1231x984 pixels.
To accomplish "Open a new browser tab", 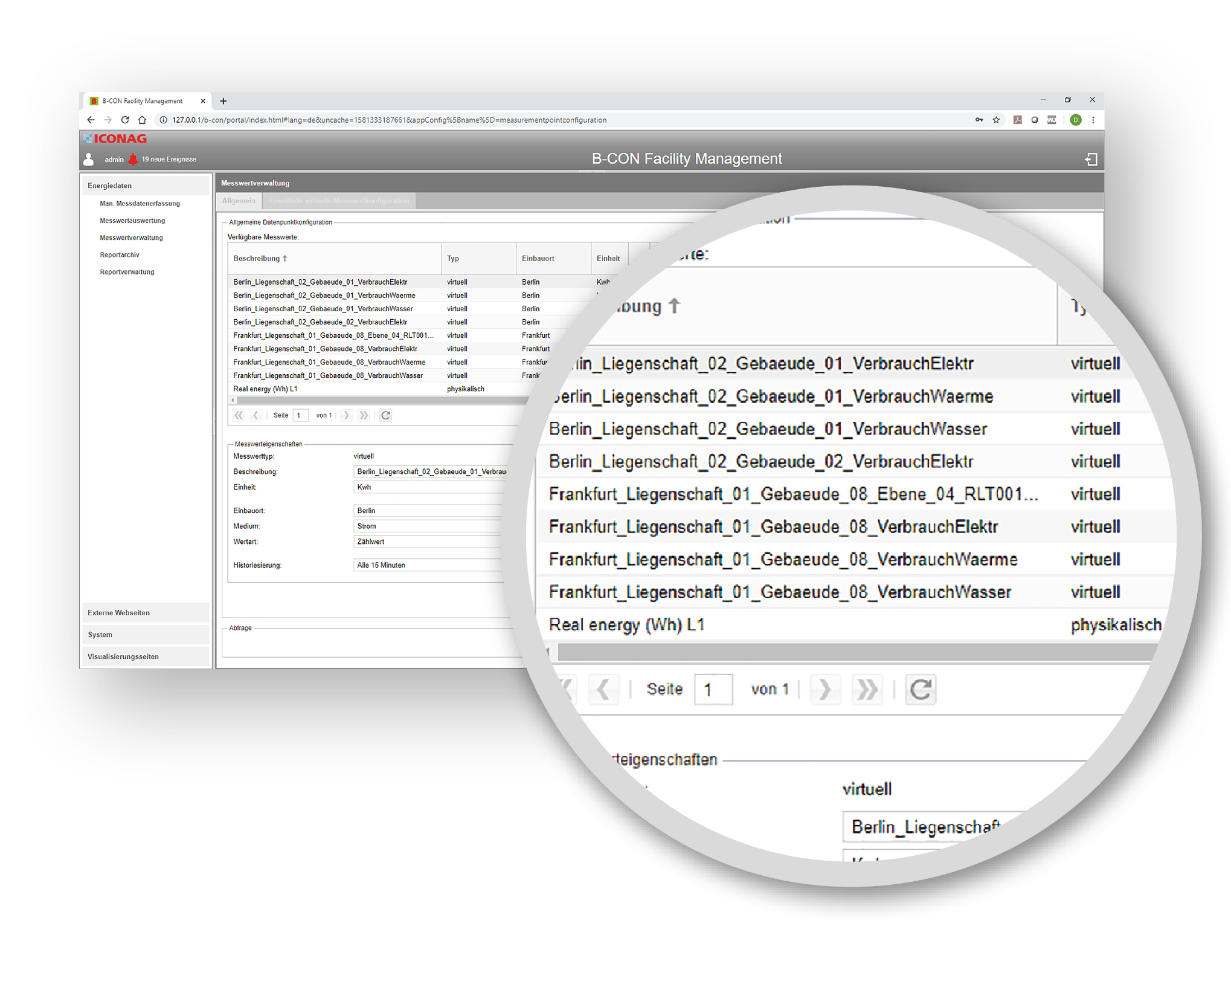I will pos(223,101).
